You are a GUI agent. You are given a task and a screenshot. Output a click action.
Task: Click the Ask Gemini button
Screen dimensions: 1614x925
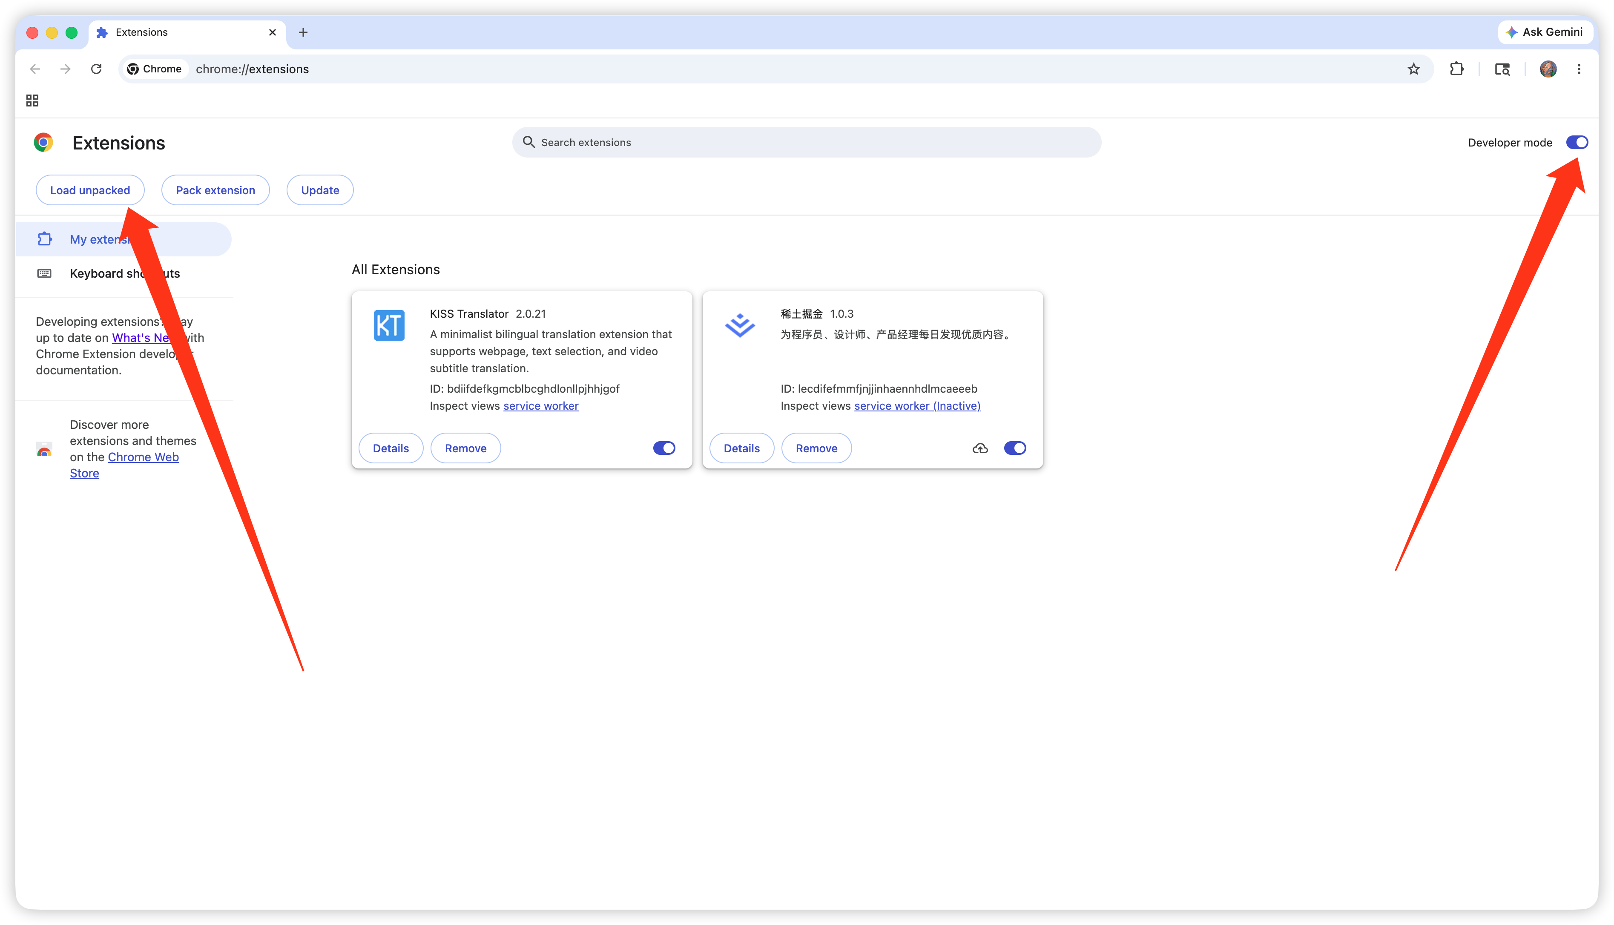[x=1545, y=32]
